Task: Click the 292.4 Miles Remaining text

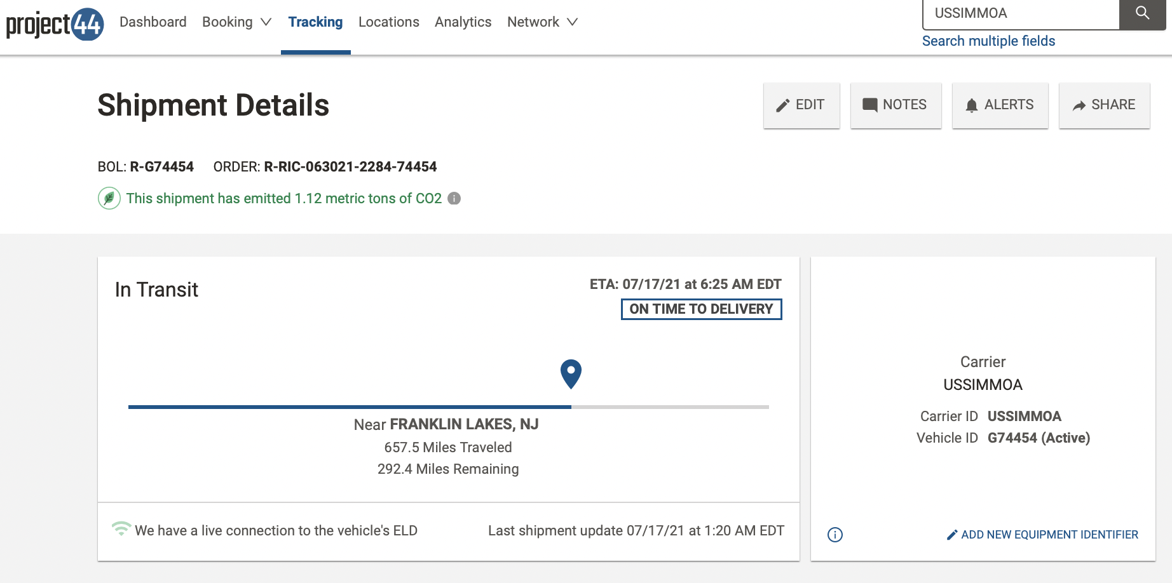Action: pos(448,469)
